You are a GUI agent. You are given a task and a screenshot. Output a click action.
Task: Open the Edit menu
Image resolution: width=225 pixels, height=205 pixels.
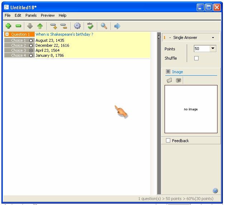pyautogui.click(x=18, y=15)
